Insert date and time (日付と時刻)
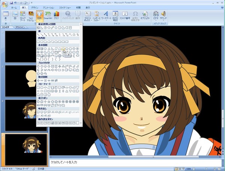 (115, 16)
